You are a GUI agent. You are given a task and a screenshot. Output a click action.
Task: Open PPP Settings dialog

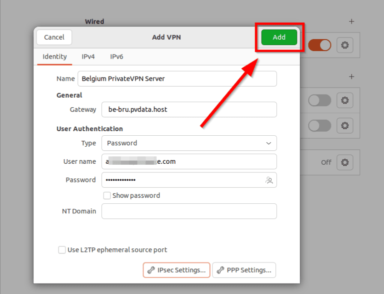[244, 270]
